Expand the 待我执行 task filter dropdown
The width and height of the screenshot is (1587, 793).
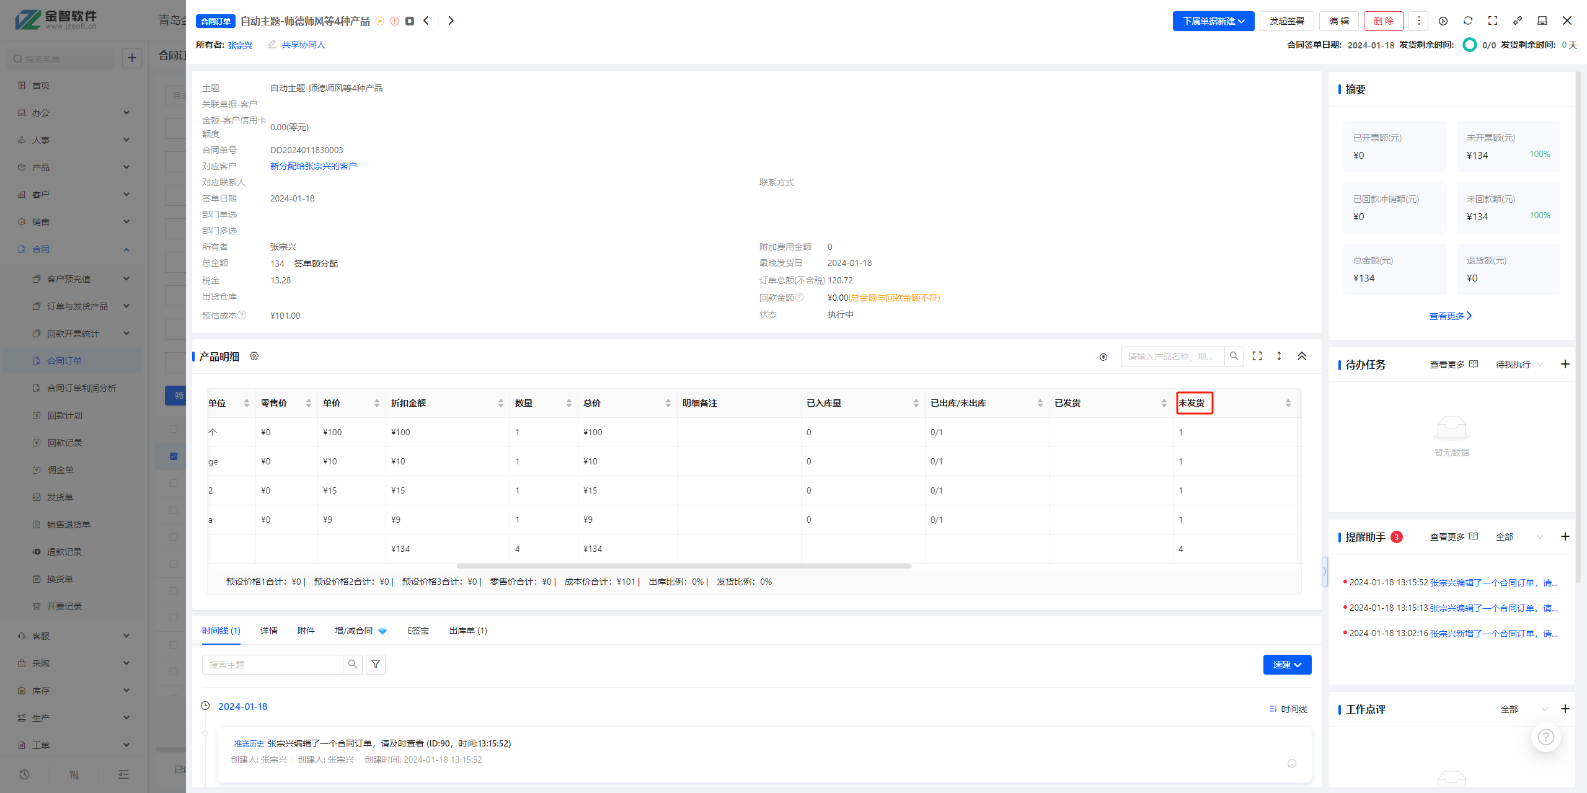click(x=1519, y=365)
